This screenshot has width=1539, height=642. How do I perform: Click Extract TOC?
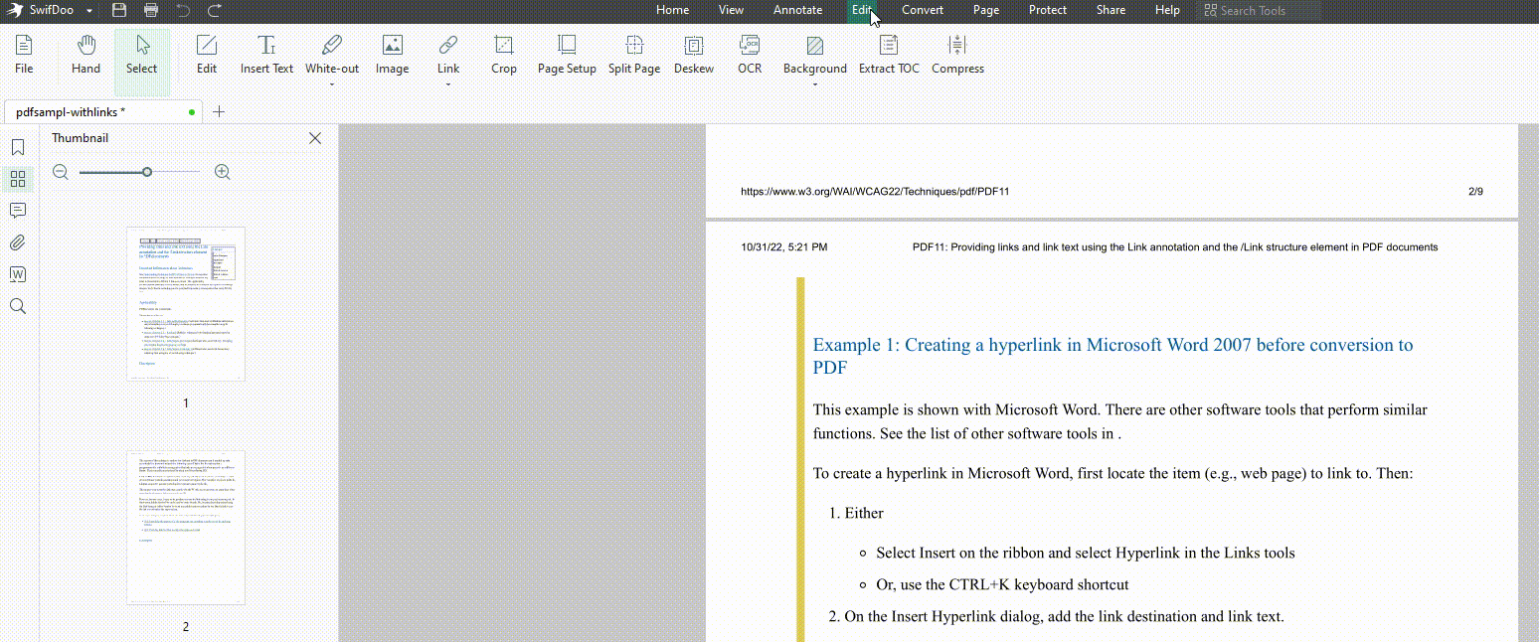click(889, 56)
